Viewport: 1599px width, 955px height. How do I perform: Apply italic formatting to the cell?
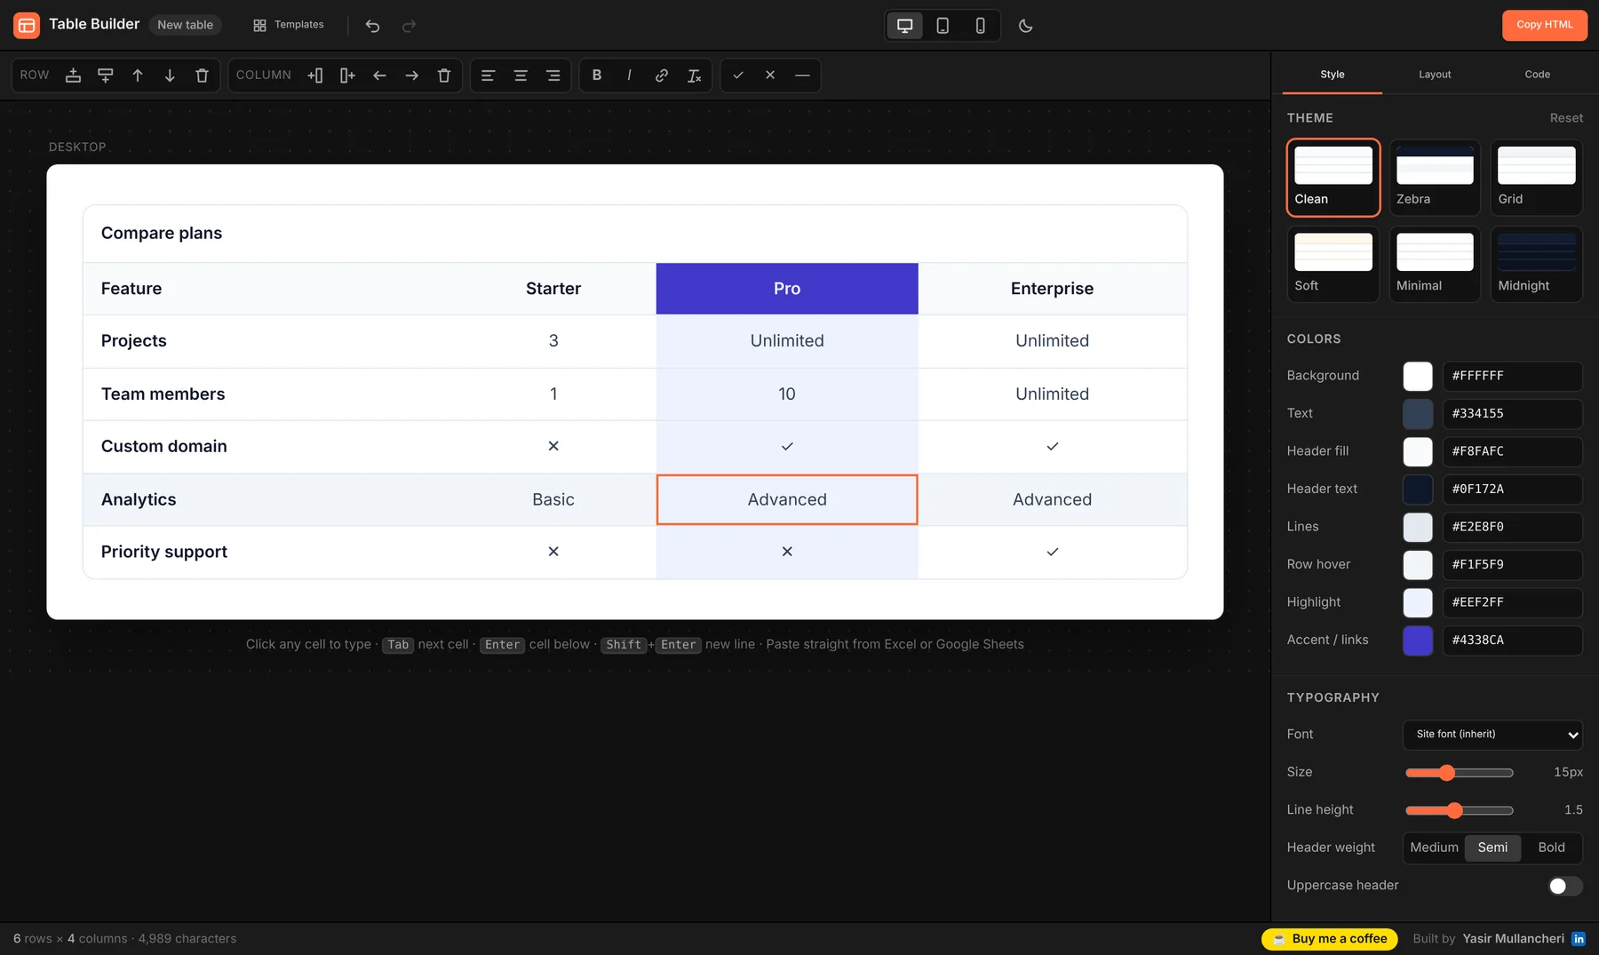629,76
